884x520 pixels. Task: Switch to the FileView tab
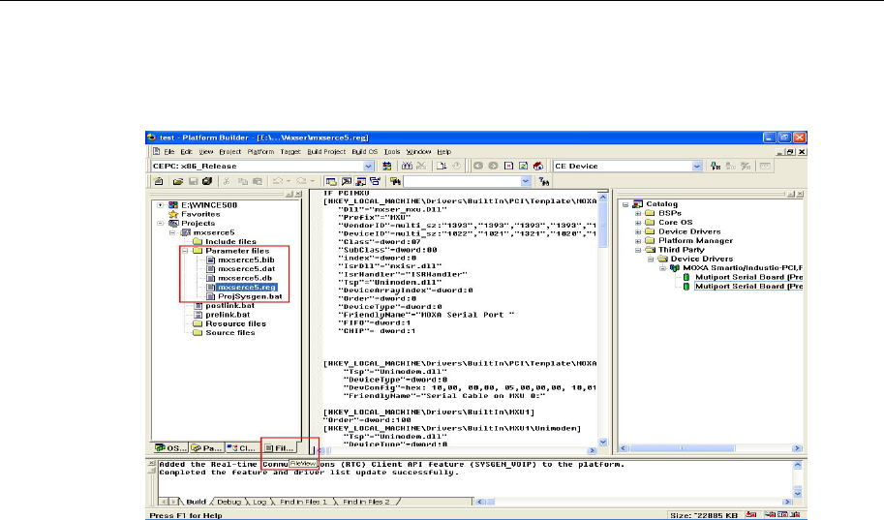tap(280, 448)
